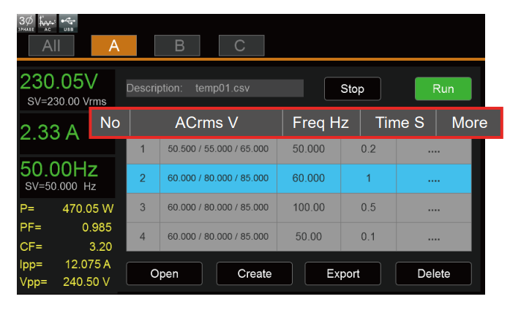This screenshot has width=510, height=310.
Task: Expand more options for highlighted step 2
Action: (433, 178)
